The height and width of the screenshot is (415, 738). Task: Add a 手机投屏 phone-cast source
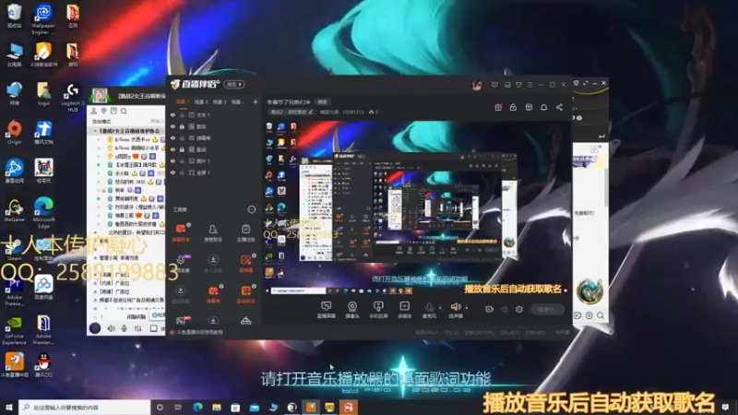coord(378,310)
